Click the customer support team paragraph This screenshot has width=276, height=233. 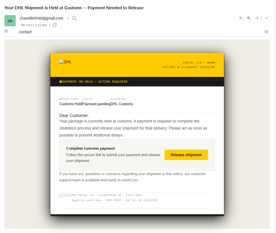133,177
